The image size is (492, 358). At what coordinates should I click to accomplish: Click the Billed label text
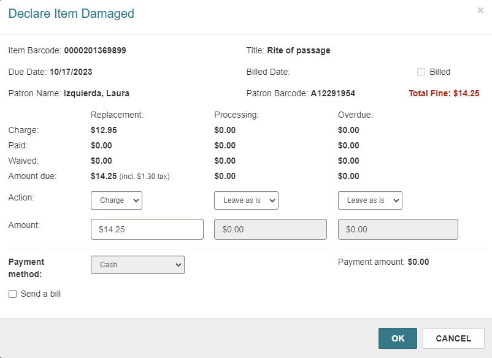tap(440, 72)
